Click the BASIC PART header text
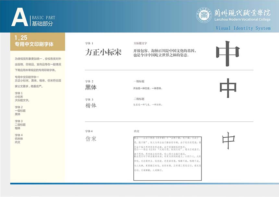This screenshot has height=197, width=279. [43, 18]
